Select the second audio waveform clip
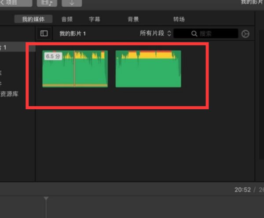264x218 pixels. tap(148, 69)
